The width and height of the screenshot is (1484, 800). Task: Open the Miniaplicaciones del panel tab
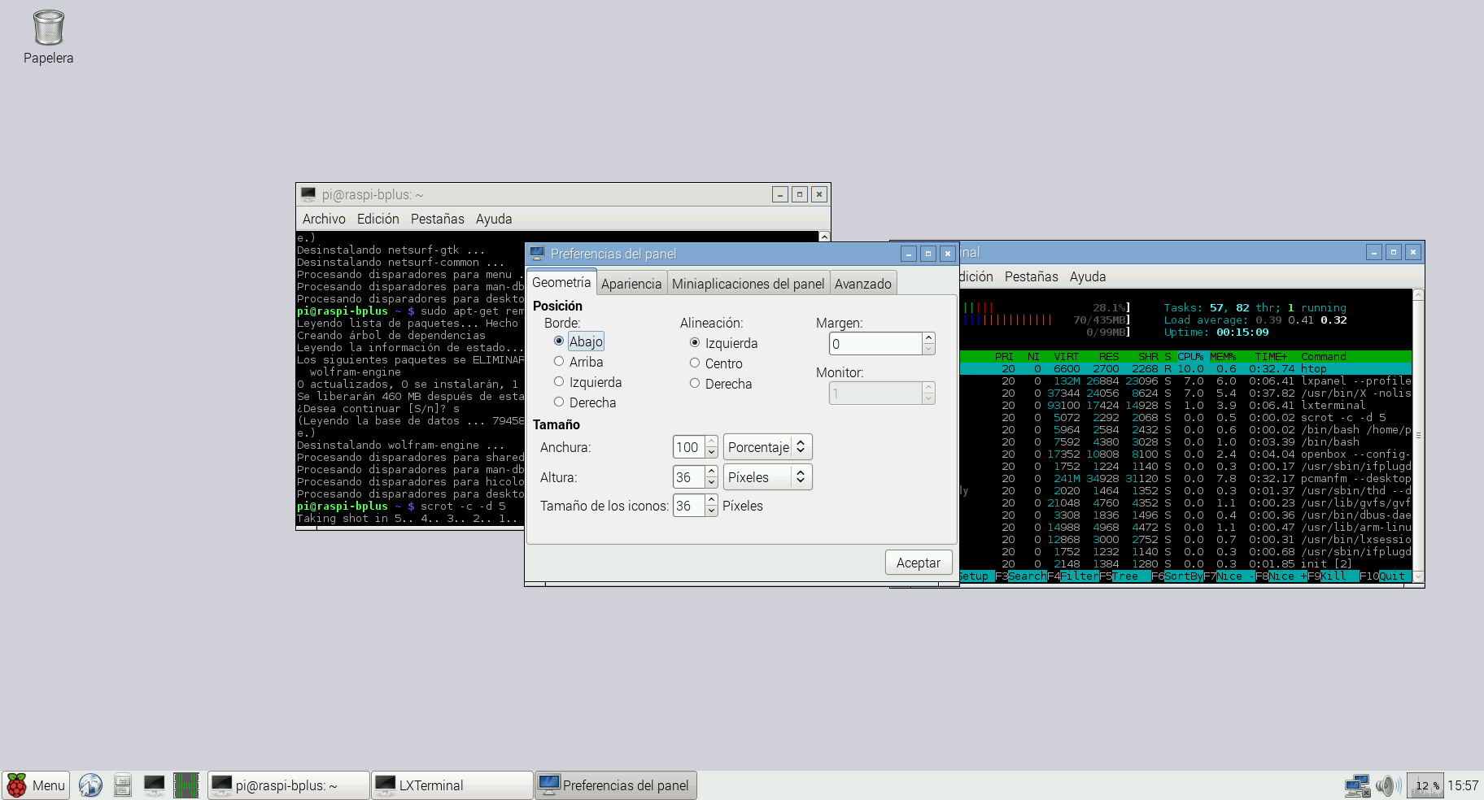coord(748,284)
